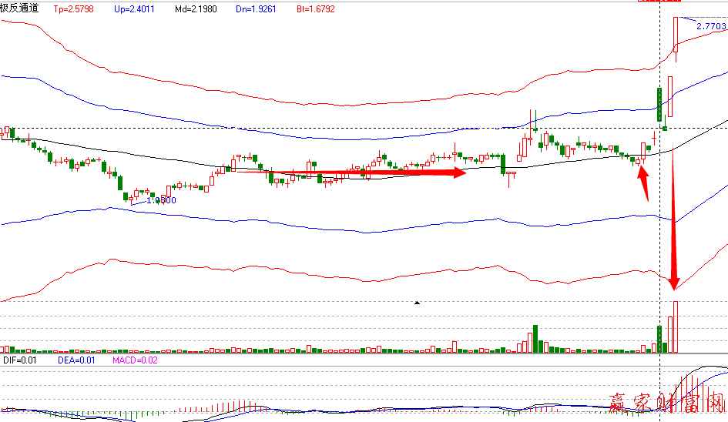Click the blue Up=2.4011 indicator value

click(136, 10)
